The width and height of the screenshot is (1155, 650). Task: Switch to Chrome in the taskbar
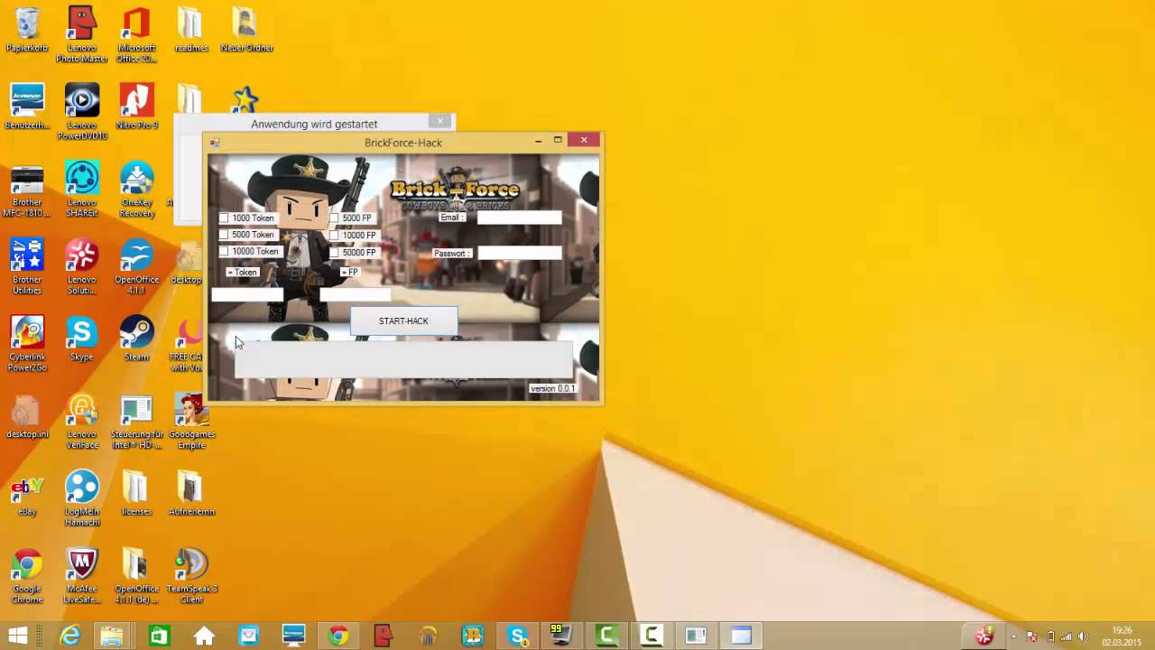(x=338, y=636)
